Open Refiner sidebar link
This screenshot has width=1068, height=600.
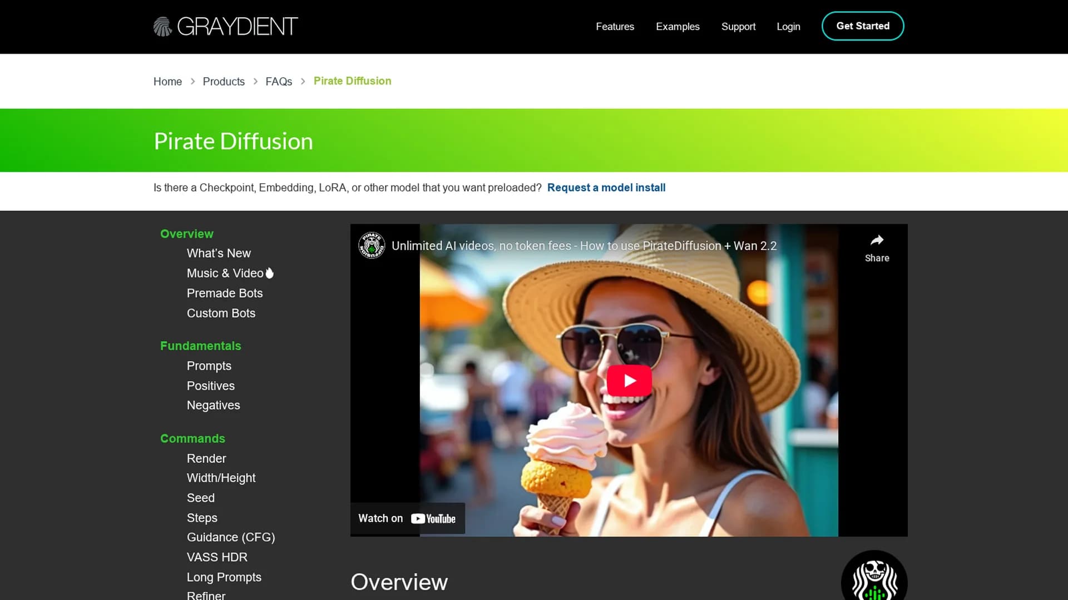pyautogui.click(x=206, y=595)
